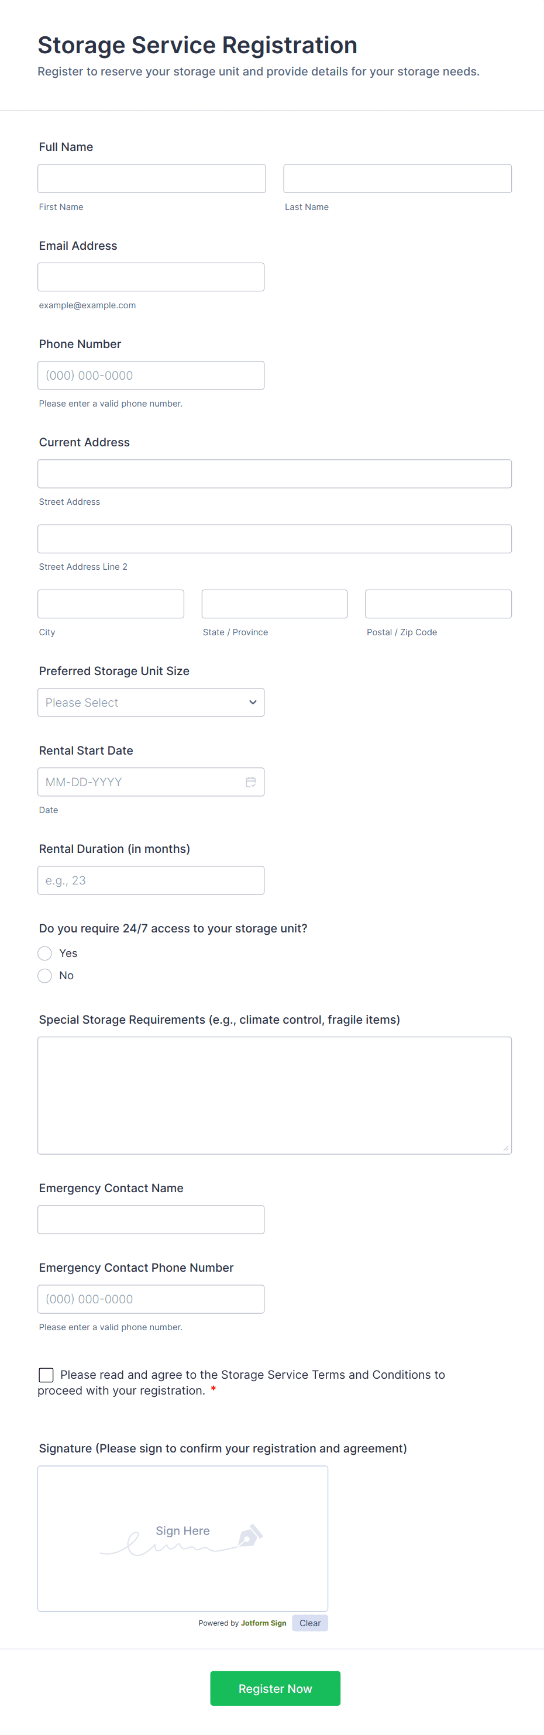Click the Special Storage Requirements text area
544x1735 pixels.
274,1094
